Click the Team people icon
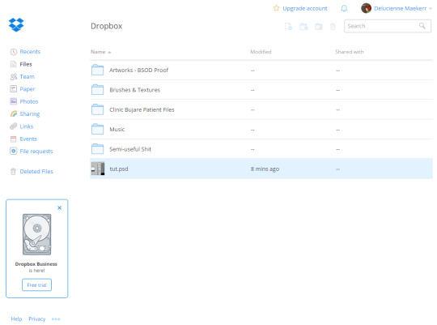This screenshot has height=325, width=437. [x=14, y=76]
